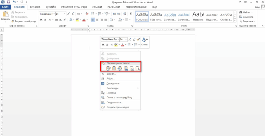The height and width of the screenshot is (136, 265).
Task: Open the ribbon font size 14 dropdown
Action: (65, 14)
